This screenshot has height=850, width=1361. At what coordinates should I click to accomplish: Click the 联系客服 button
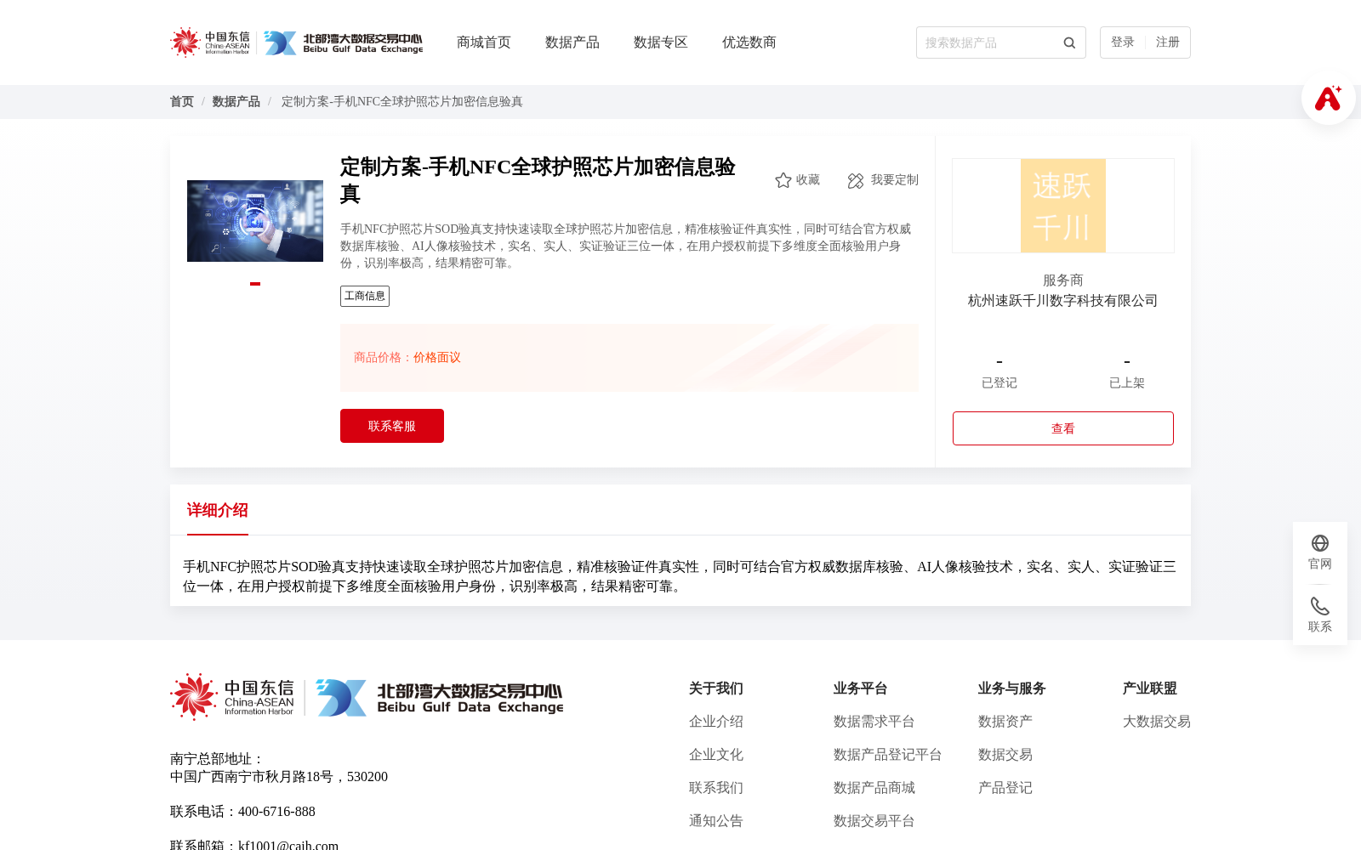[392, 426]
